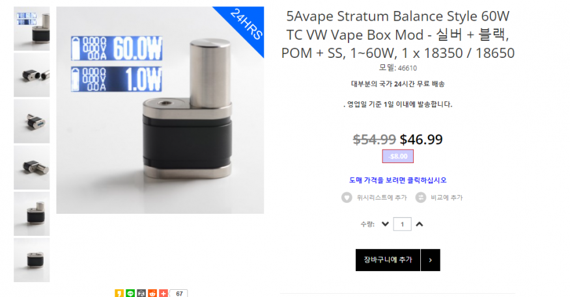Click the quantity input field

point(403,224)
